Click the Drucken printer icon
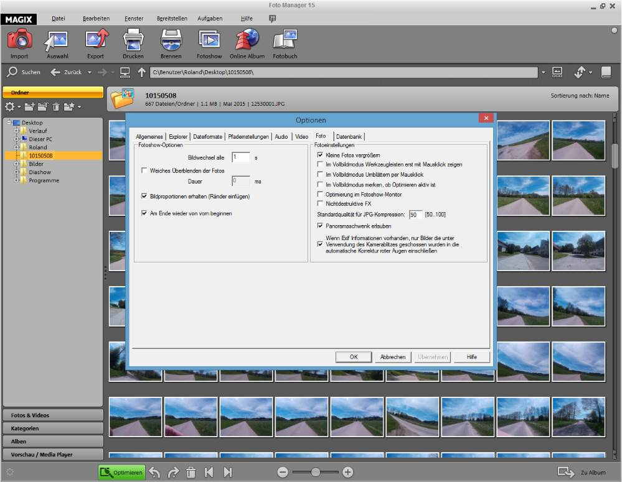Screen dimensions: 622x482 pos(133,40)
